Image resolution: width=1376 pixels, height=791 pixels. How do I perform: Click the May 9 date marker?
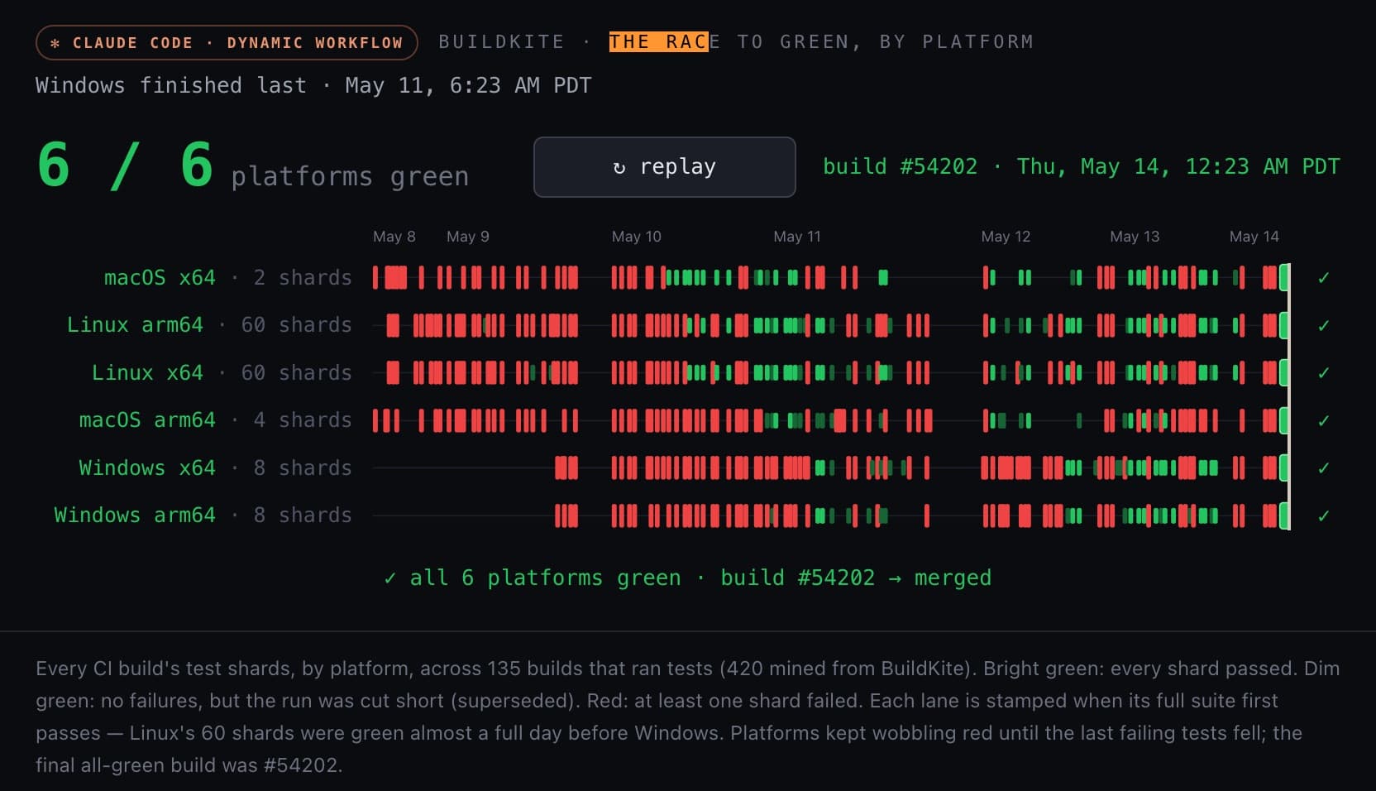[468, 237]
